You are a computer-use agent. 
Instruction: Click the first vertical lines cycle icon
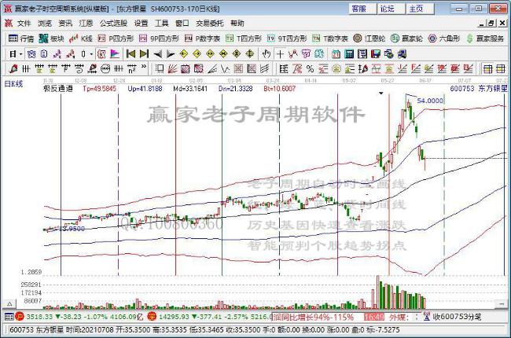(x=26, y=68)
